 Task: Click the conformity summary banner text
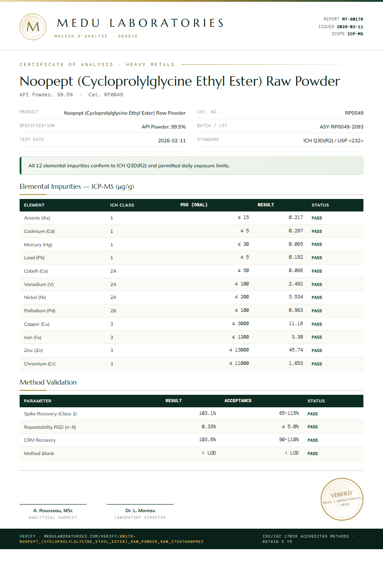(x=129, y=166)
